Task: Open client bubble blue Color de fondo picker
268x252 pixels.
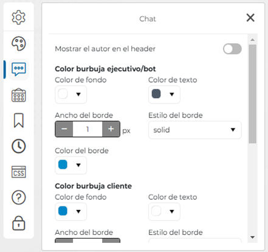Action: 70,212
